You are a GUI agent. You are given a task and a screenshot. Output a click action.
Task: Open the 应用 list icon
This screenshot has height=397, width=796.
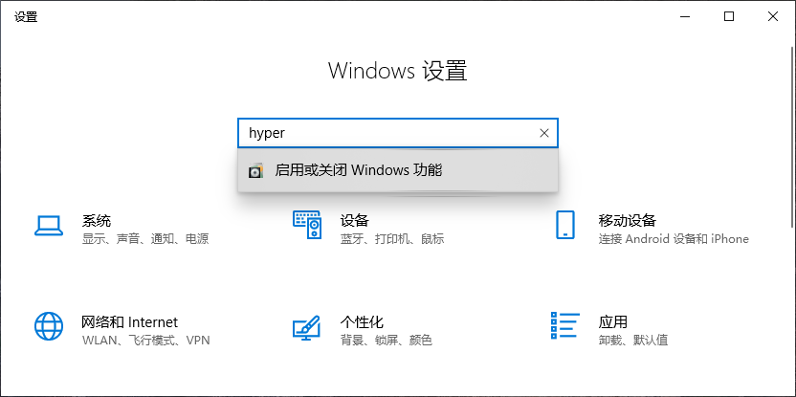565,325
